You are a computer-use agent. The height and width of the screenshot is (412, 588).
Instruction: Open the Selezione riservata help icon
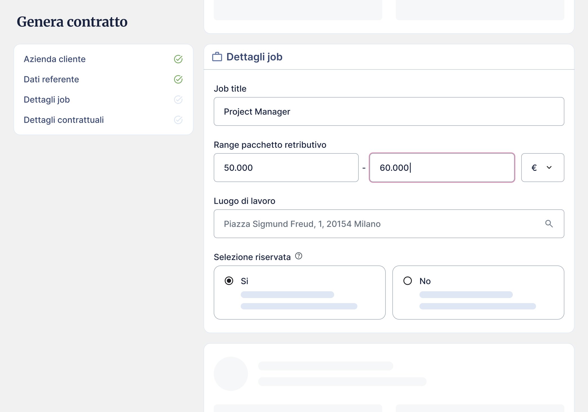pos(299,256)
